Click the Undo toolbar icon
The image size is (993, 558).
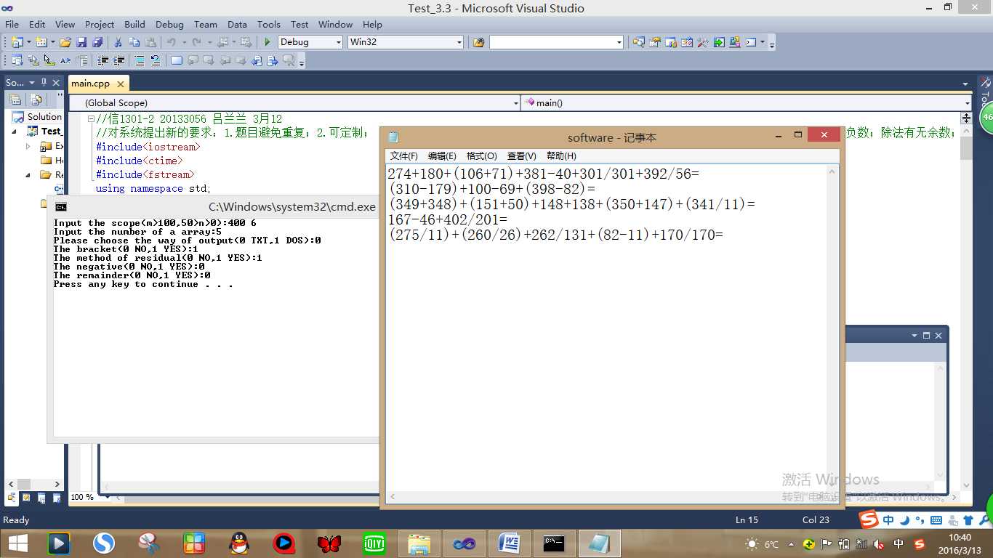[171, 42]
